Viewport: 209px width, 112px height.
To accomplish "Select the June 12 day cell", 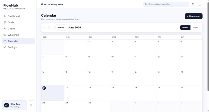I will [x=168, y=63].
